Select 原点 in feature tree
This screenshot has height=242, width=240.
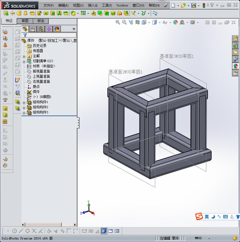(36, 87)
